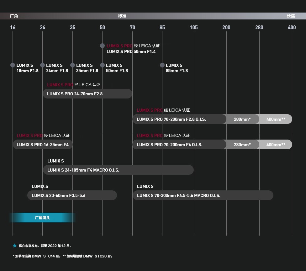Viewport: 306px width, 271px height.
Task: Click the "LUMIX S" heading above the 24-105mm bar
Action: (55, 161)
